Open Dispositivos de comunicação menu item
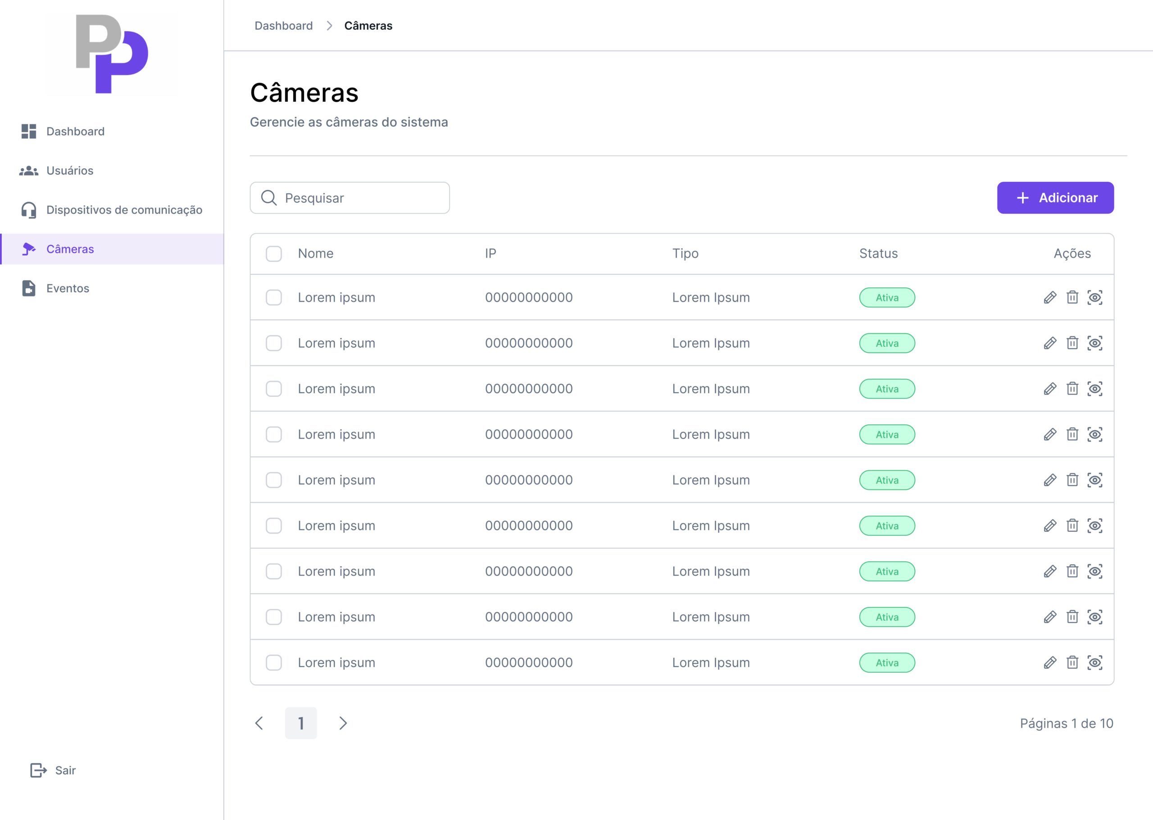This screenshot has width=1153, height=820. (x=124, y=210)
